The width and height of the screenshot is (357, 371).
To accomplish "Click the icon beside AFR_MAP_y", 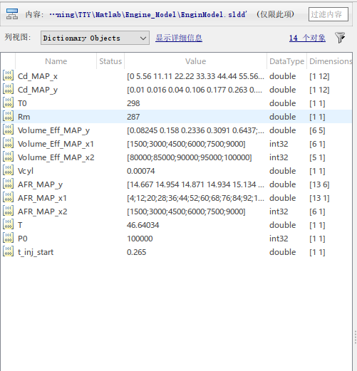I will pyautogui.click(x=8, y=184).
